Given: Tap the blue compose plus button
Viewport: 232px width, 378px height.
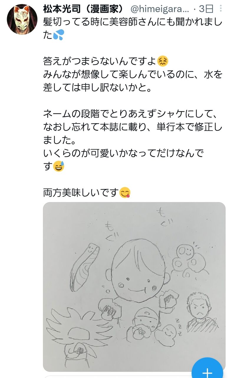Looking at the screenshot, I should pyautogui.click(x=208, y=369).
